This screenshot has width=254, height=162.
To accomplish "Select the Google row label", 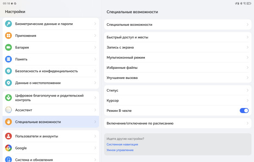I will click(21, 148).
